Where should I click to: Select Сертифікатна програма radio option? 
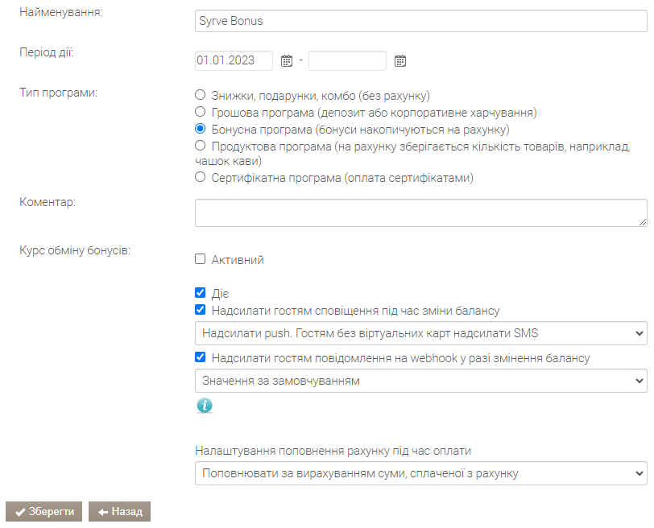tap(201, 177)
